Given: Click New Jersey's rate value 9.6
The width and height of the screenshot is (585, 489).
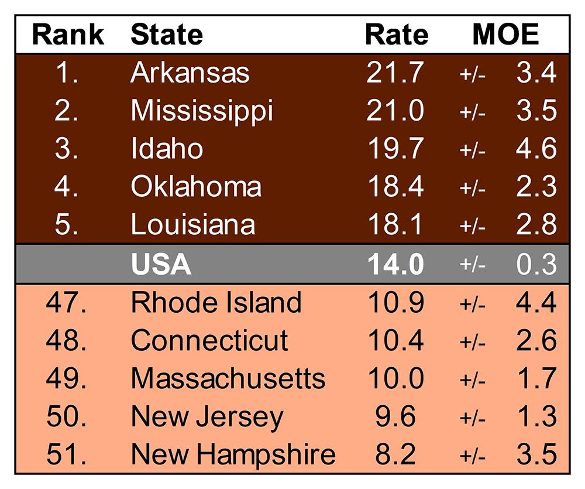Looking at the screenshot, I should click(x=395, y=417).
